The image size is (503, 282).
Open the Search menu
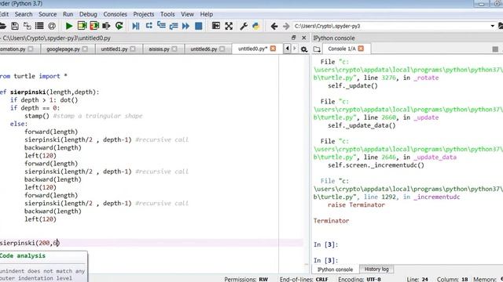pyautogui.click(x=24, y=14)
